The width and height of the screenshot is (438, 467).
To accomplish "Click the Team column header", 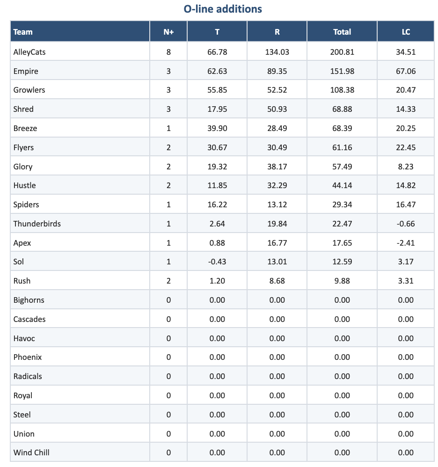I will tap(23, 32).
